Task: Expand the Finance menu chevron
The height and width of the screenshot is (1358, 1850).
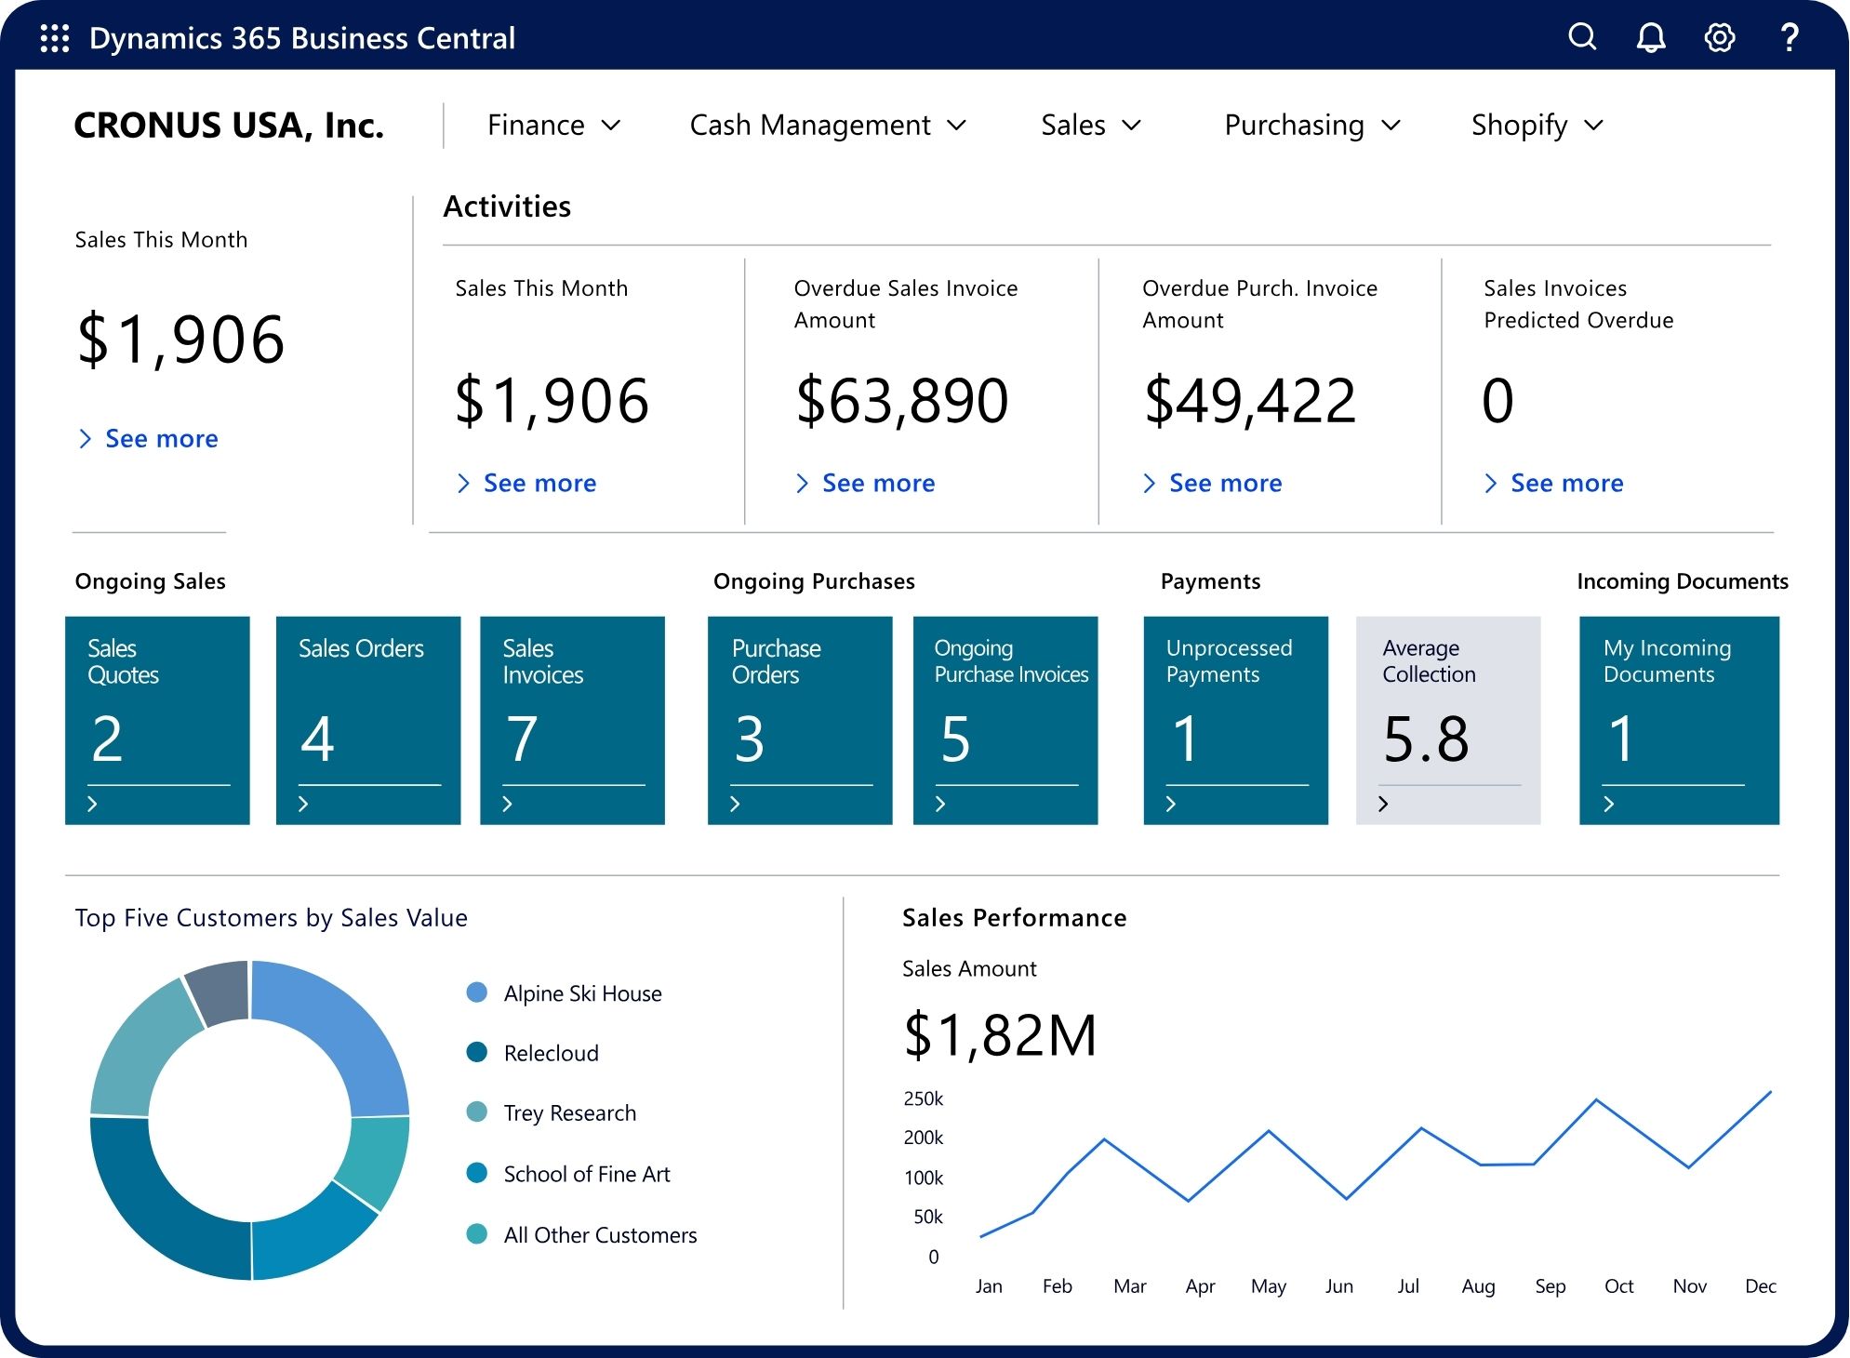Action: 611,126
